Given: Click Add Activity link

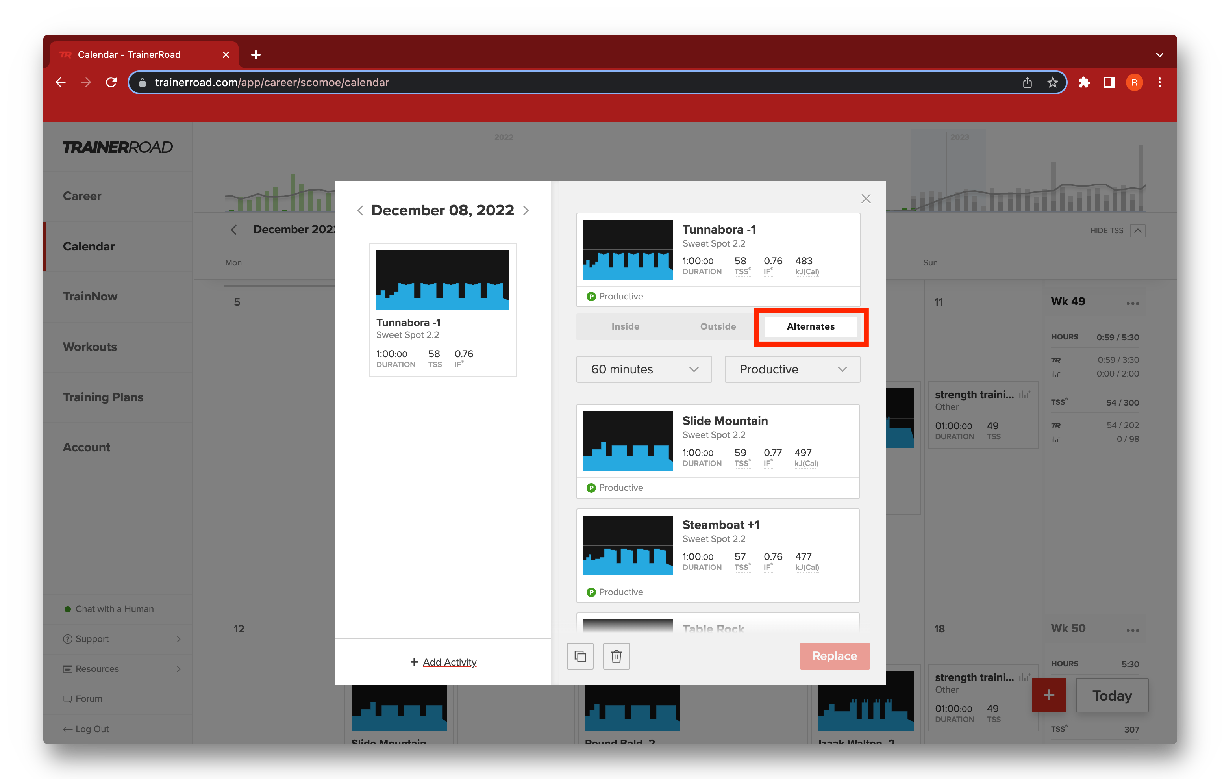Looking at the screenshot, I should 449,662.
